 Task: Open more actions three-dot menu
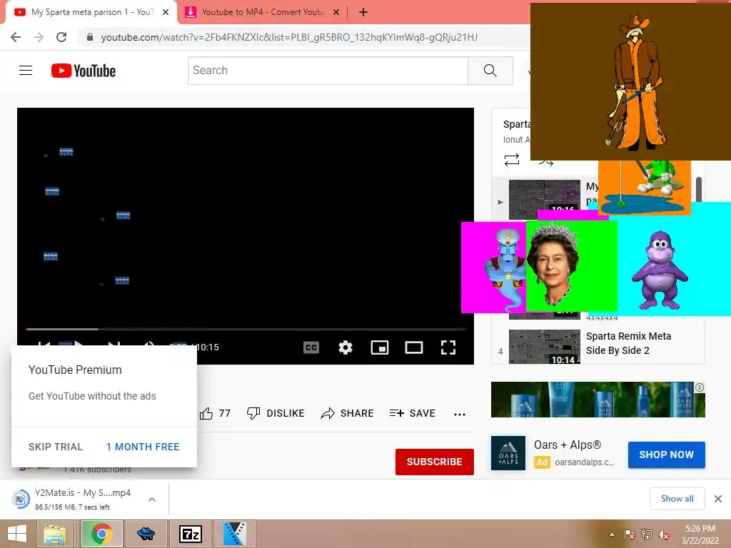click(x=460, y=414)
